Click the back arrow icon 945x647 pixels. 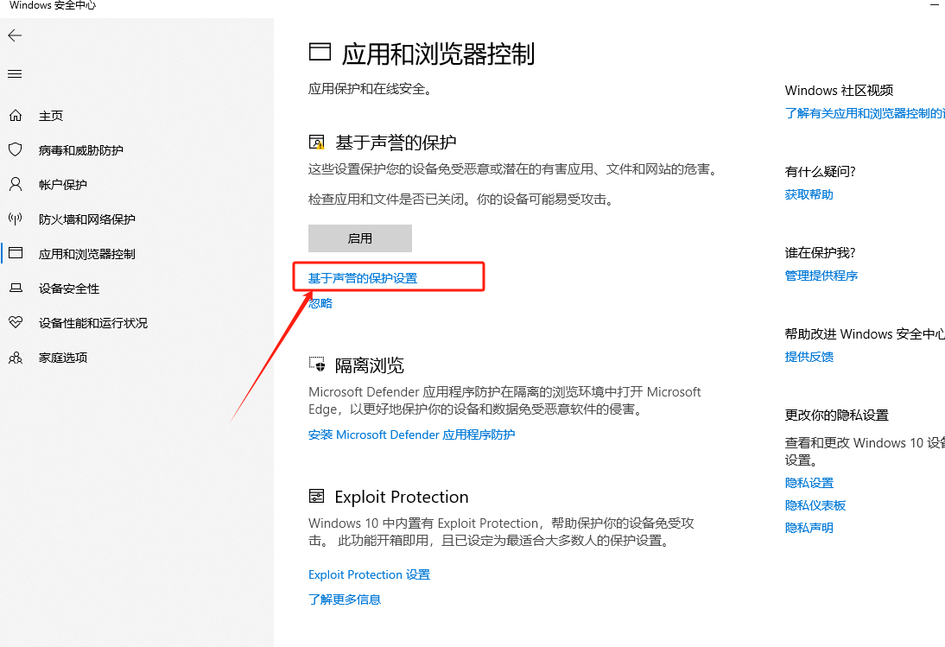(x=15, y=35)
